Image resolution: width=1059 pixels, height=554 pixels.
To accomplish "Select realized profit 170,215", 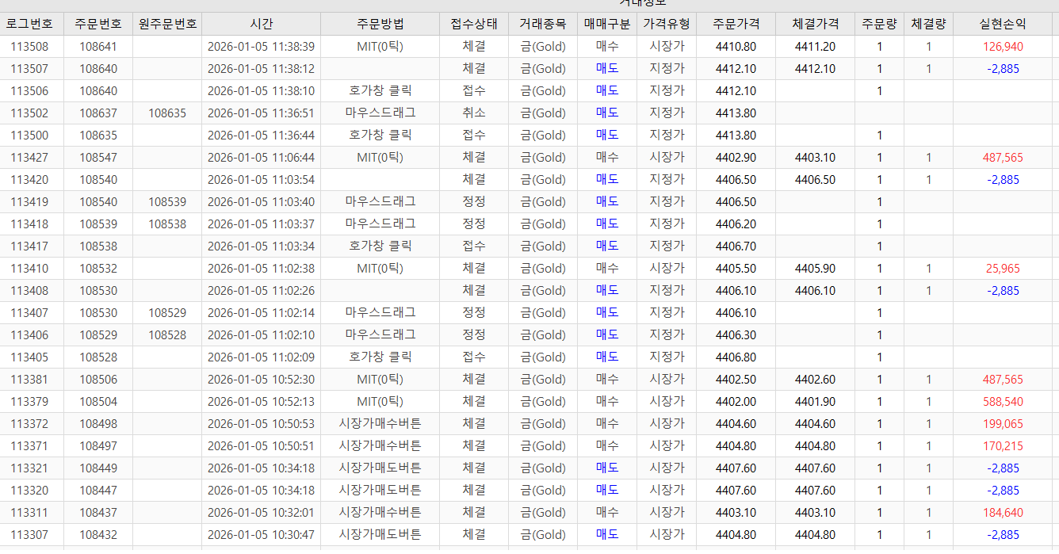I will [x=1003, y=446].
